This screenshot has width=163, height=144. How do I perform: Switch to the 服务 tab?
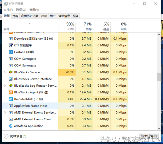point(76,16)
